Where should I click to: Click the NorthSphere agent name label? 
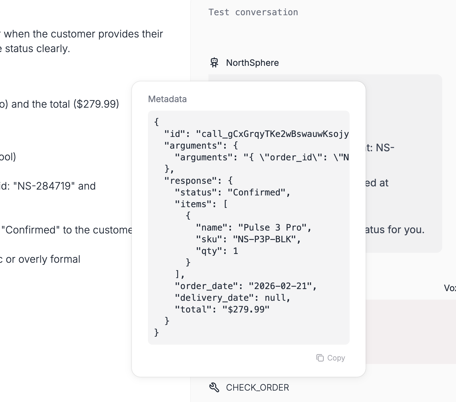coord(253,63)
